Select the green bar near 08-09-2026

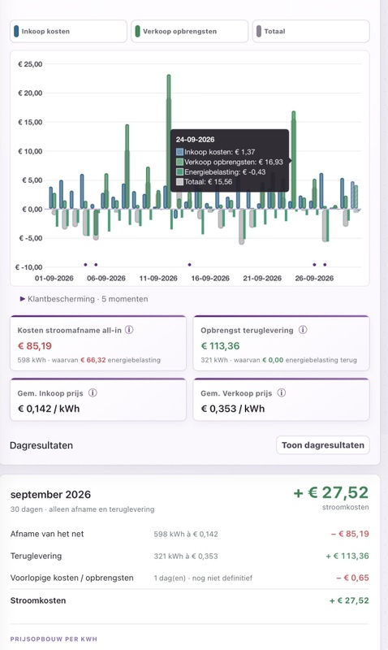tap(127, 167)
